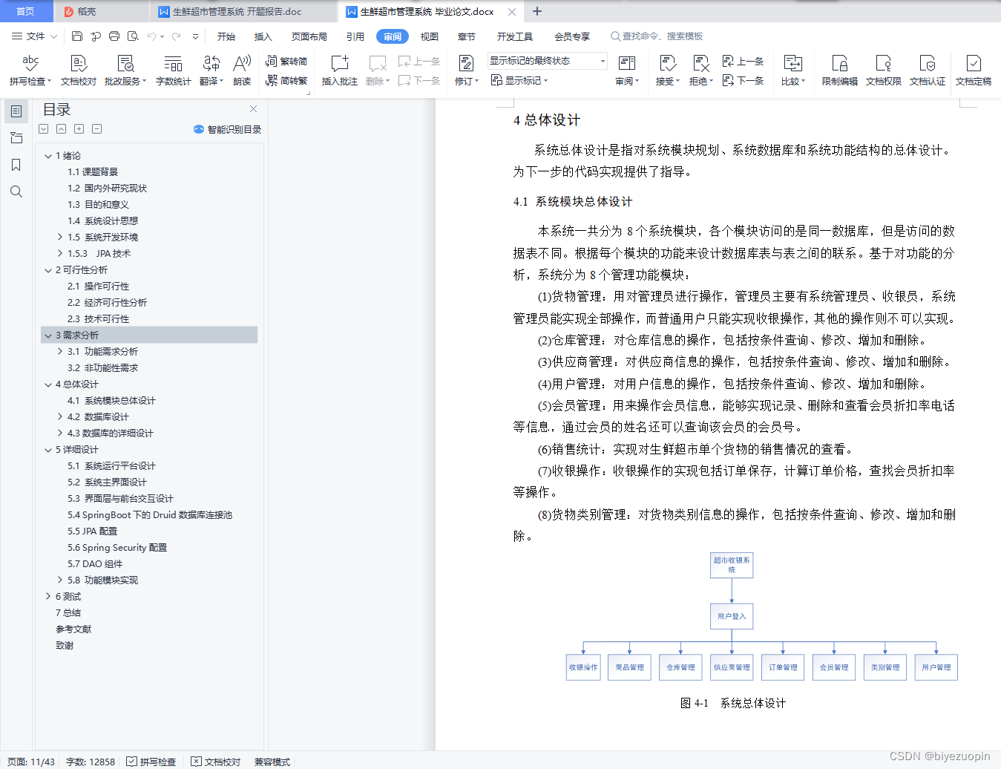Open restrict editing (限制编辑)

(x=839, y=71)
